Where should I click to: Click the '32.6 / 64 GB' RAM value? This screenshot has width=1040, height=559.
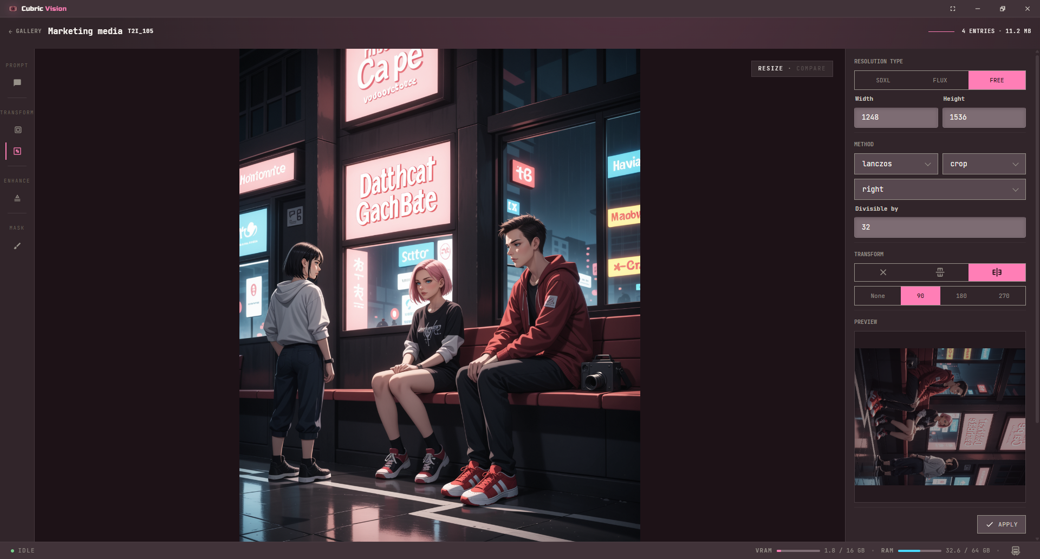tap(968, 551)
